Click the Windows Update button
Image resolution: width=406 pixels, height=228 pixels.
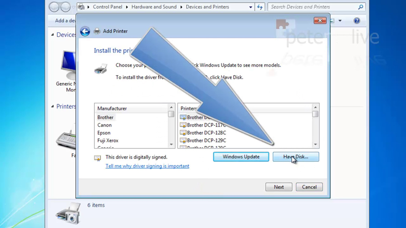point(241,157)
